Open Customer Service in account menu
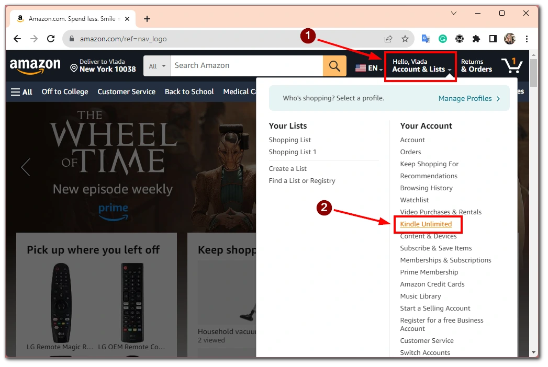The image size is (548, 367). point(427,341)
